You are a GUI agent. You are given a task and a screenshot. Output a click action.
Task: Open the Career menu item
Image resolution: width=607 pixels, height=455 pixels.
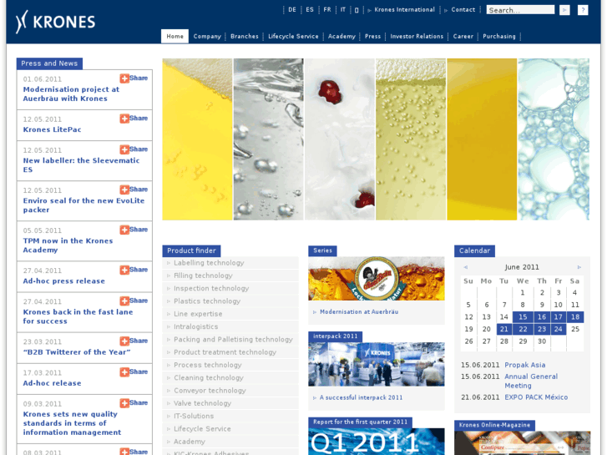click(463, 37)
